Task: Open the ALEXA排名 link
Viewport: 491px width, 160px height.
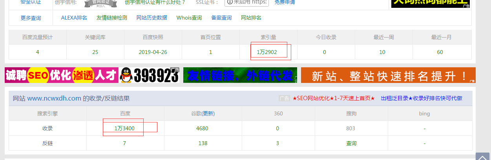Action: [74, 18]
